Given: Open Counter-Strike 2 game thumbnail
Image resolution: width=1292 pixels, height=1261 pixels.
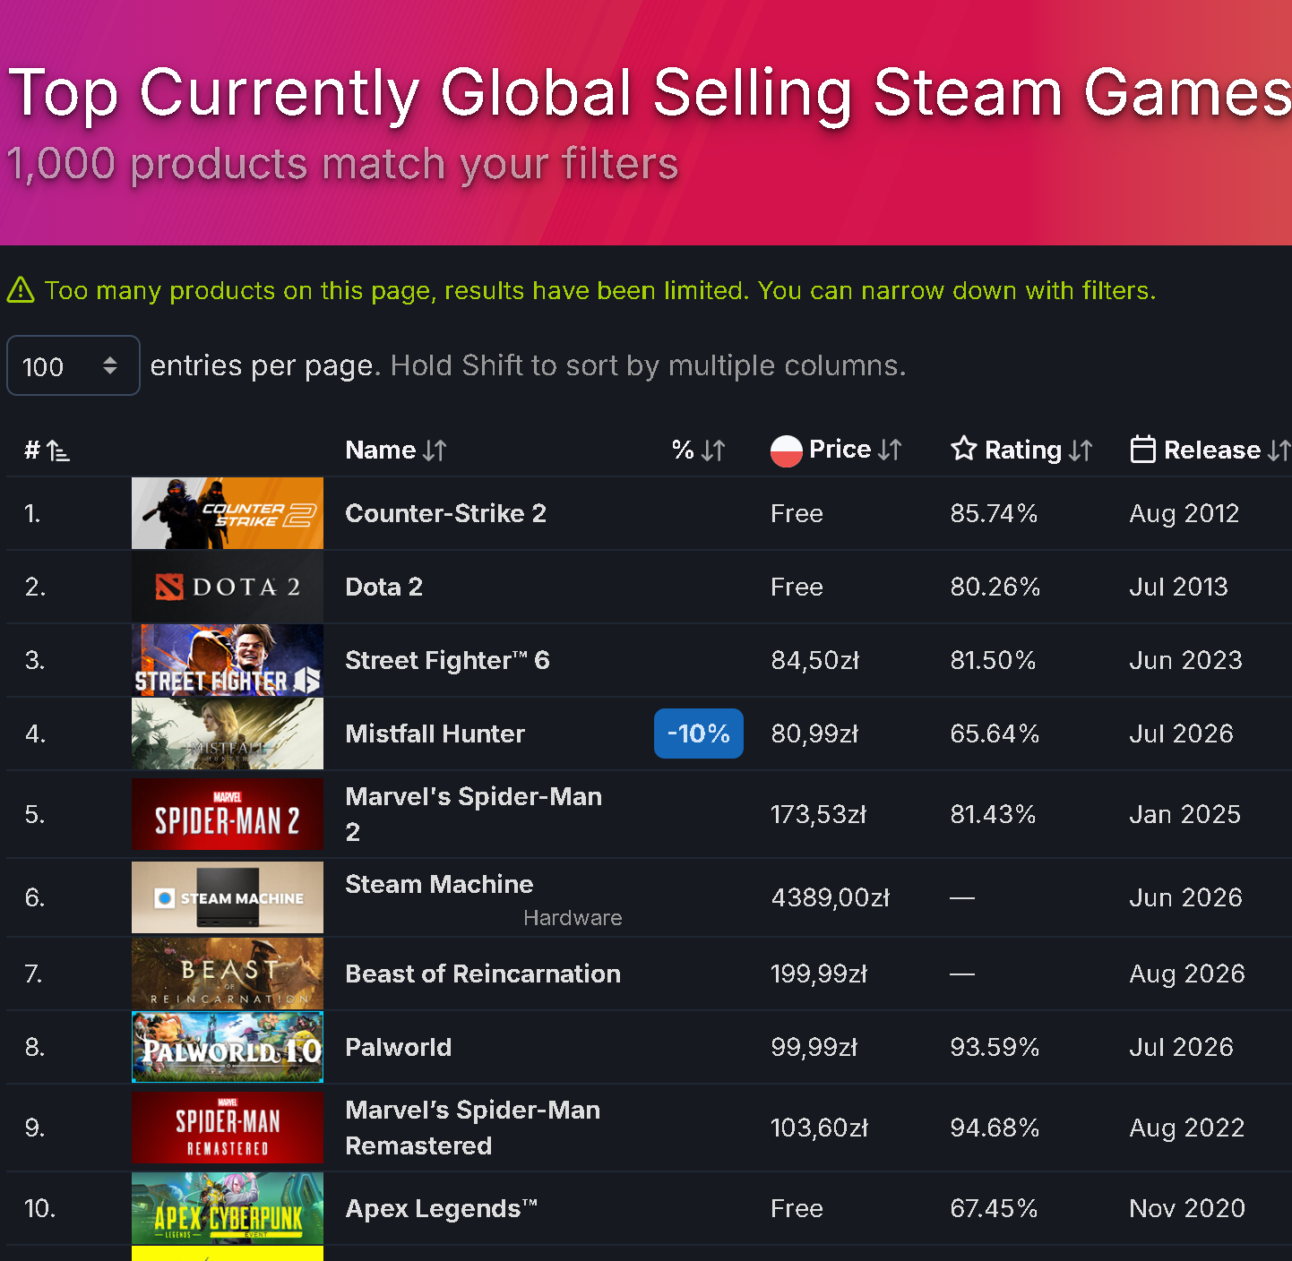Looking at the screenshot, I should pyautogui.click(x=228, y=513).
